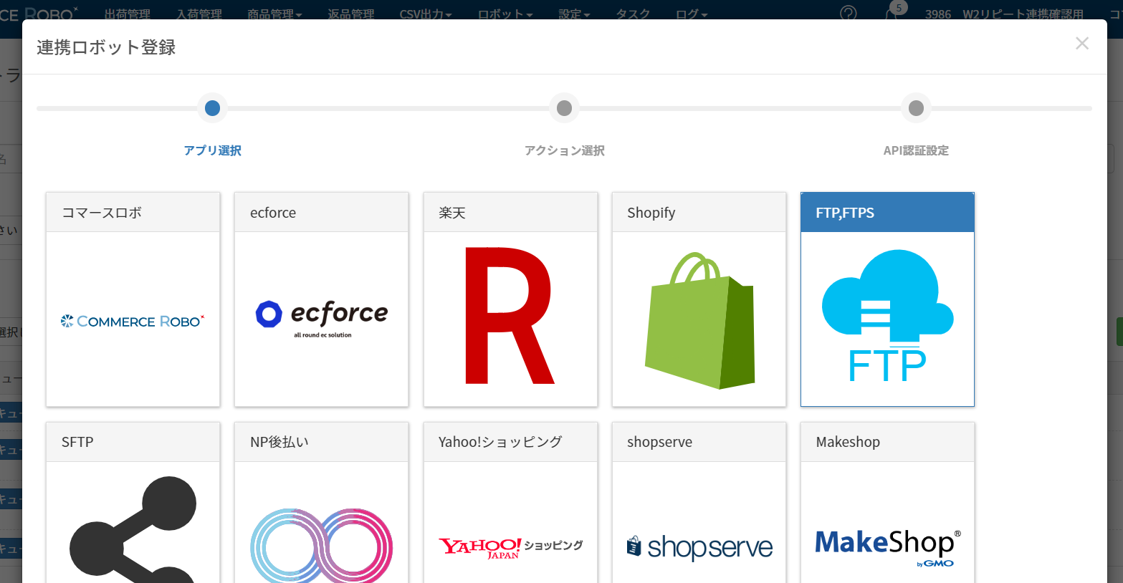Click the shopserve card title

[659, 442]
